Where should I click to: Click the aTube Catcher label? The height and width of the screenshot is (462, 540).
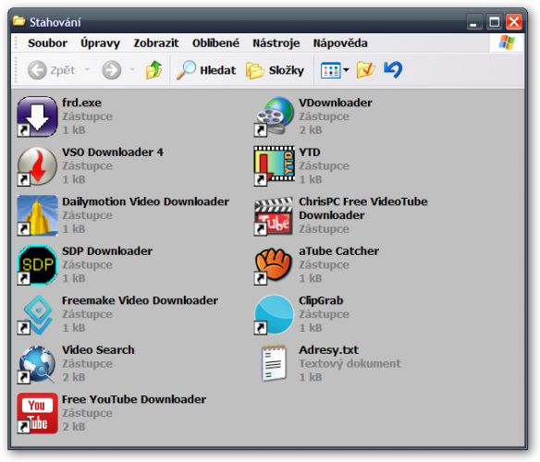(338, 251)
